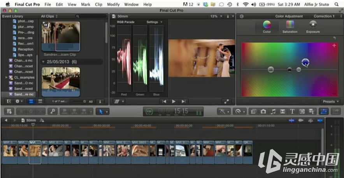Play the clip in the viewer

click(174, 101)
